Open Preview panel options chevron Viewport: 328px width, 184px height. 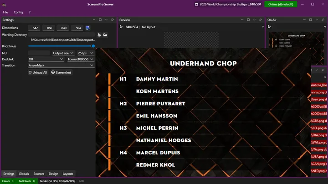coord(254,20)
